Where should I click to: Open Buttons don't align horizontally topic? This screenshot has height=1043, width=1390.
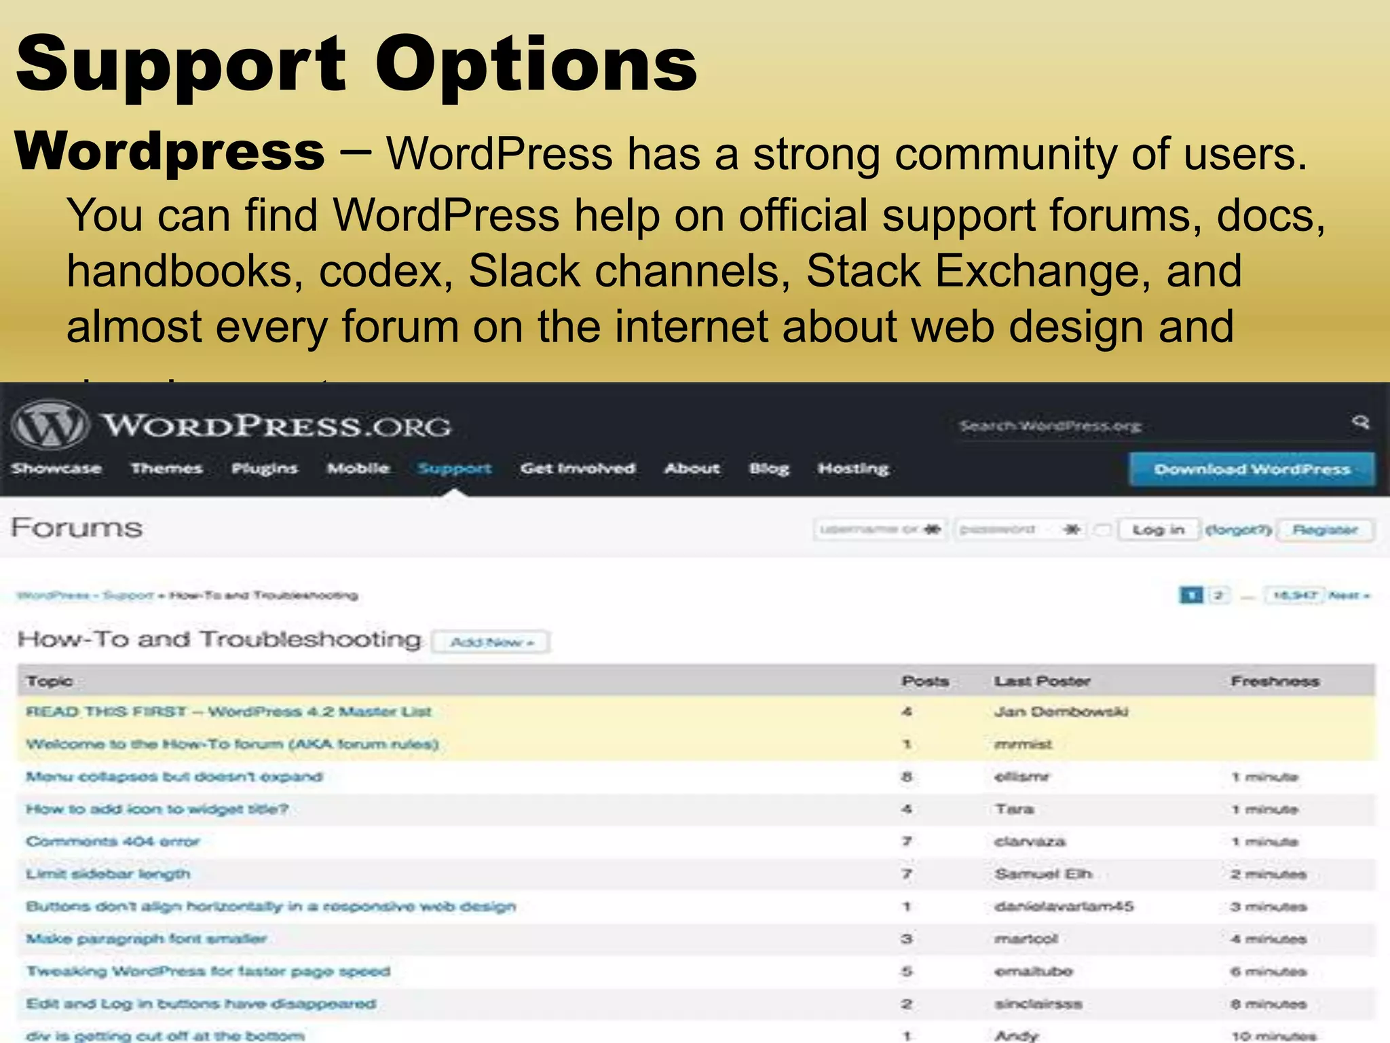click(271, 907)
